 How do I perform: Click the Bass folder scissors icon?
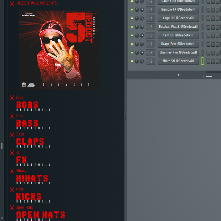pos(12,116)
